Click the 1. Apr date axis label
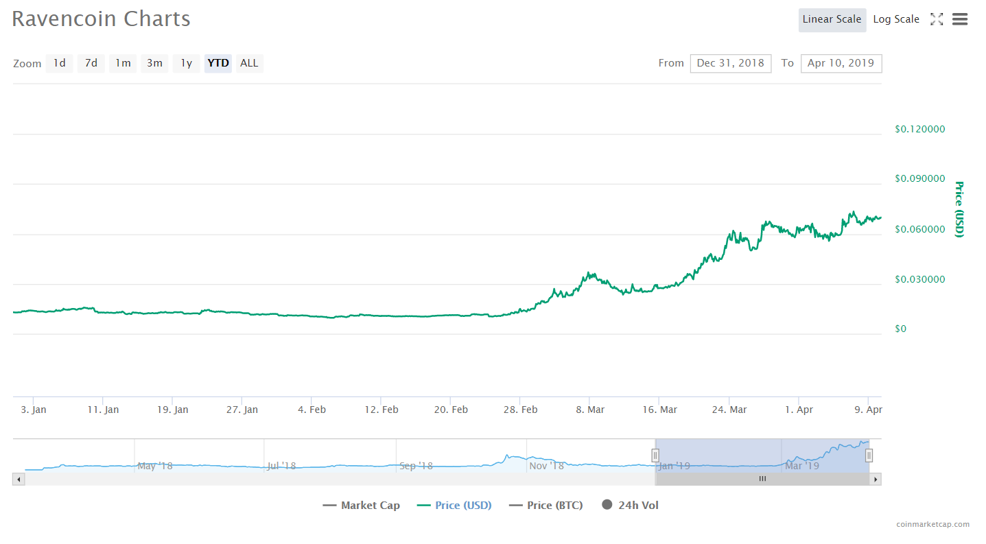The width and height of the screenshot is (986, 544). coord(799,410)
